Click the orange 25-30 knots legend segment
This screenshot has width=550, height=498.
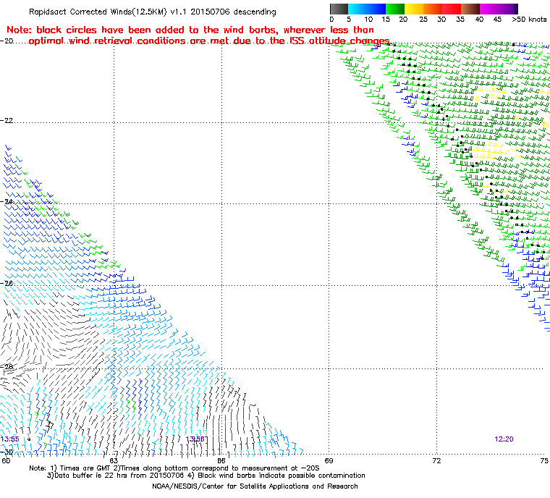tap(433, 9)
